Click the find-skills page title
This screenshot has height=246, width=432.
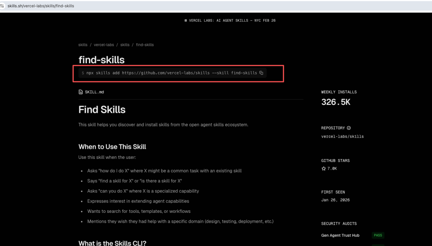click(x=101, y=60)
